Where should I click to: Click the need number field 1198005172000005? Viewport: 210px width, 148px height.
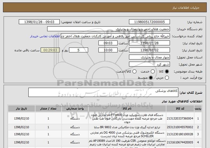(149, 22)
